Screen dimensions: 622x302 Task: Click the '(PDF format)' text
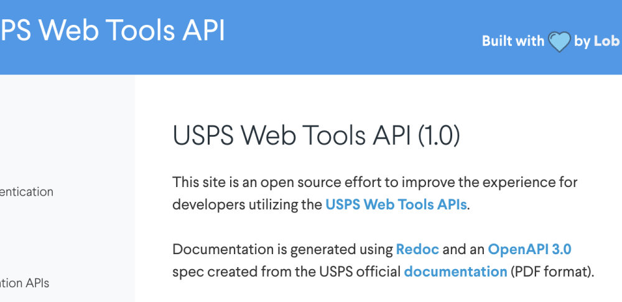(x=552, y=272)
